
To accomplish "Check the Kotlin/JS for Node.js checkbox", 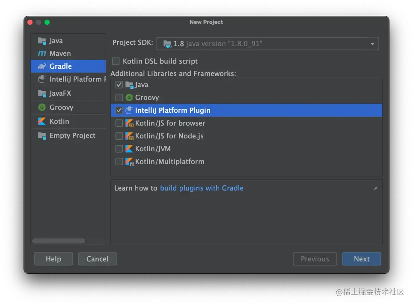I will 119,136.
